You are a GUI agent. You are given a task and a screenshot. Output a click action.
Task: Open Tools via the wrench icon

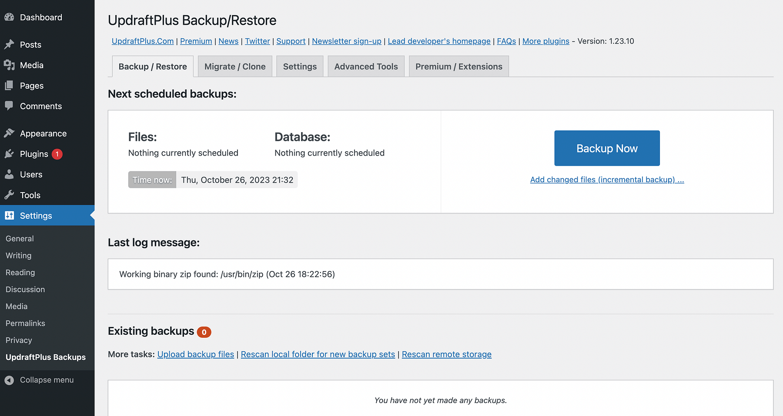[x=10, y=195]
